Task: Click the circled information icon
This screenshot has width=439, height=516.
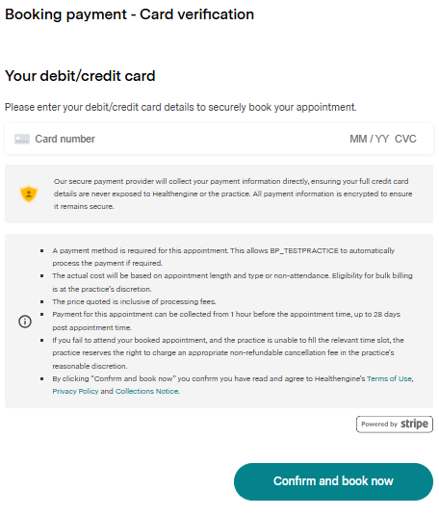Action: (x=25, y=322)
